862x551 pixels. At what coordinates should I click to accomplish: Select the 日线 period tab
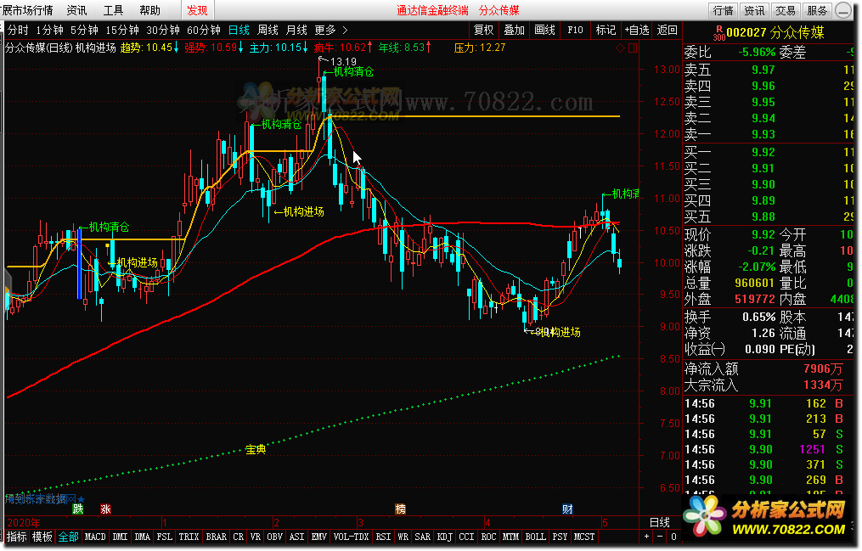click(x=239, y=30)
